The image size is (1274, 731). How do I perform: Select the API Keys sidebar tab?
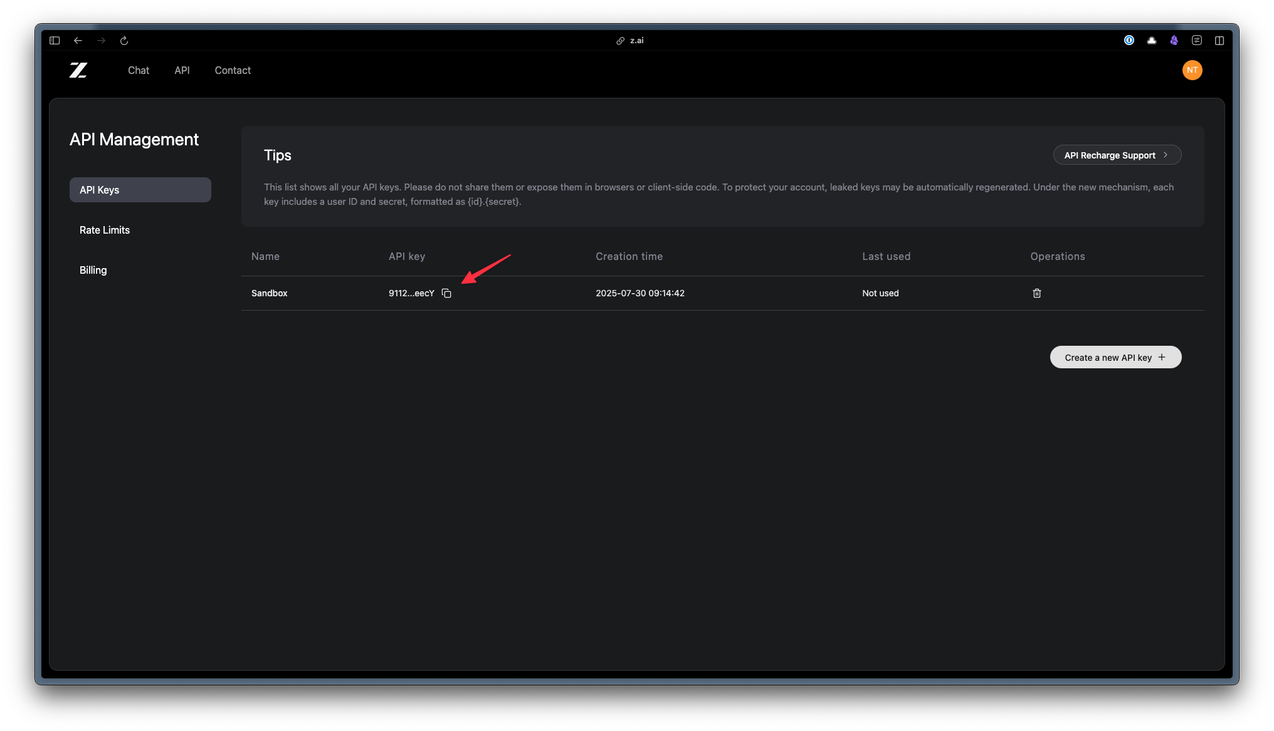coord(140,190)
